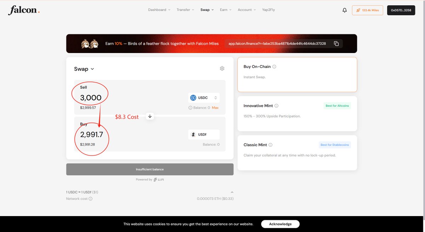Click the referral URL app.falcon.finance text
The width and height of the screenshot is (425, 232).
pyautogui.click(x=277, y=43)
